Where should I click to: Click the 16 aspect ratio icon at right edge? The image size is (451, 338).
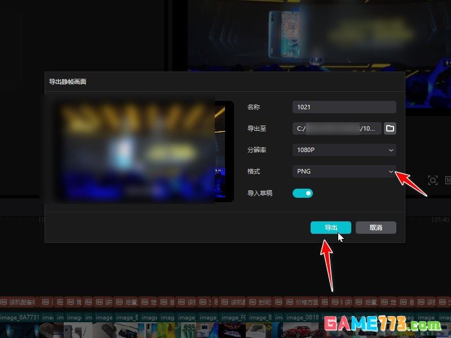[448, 180]
